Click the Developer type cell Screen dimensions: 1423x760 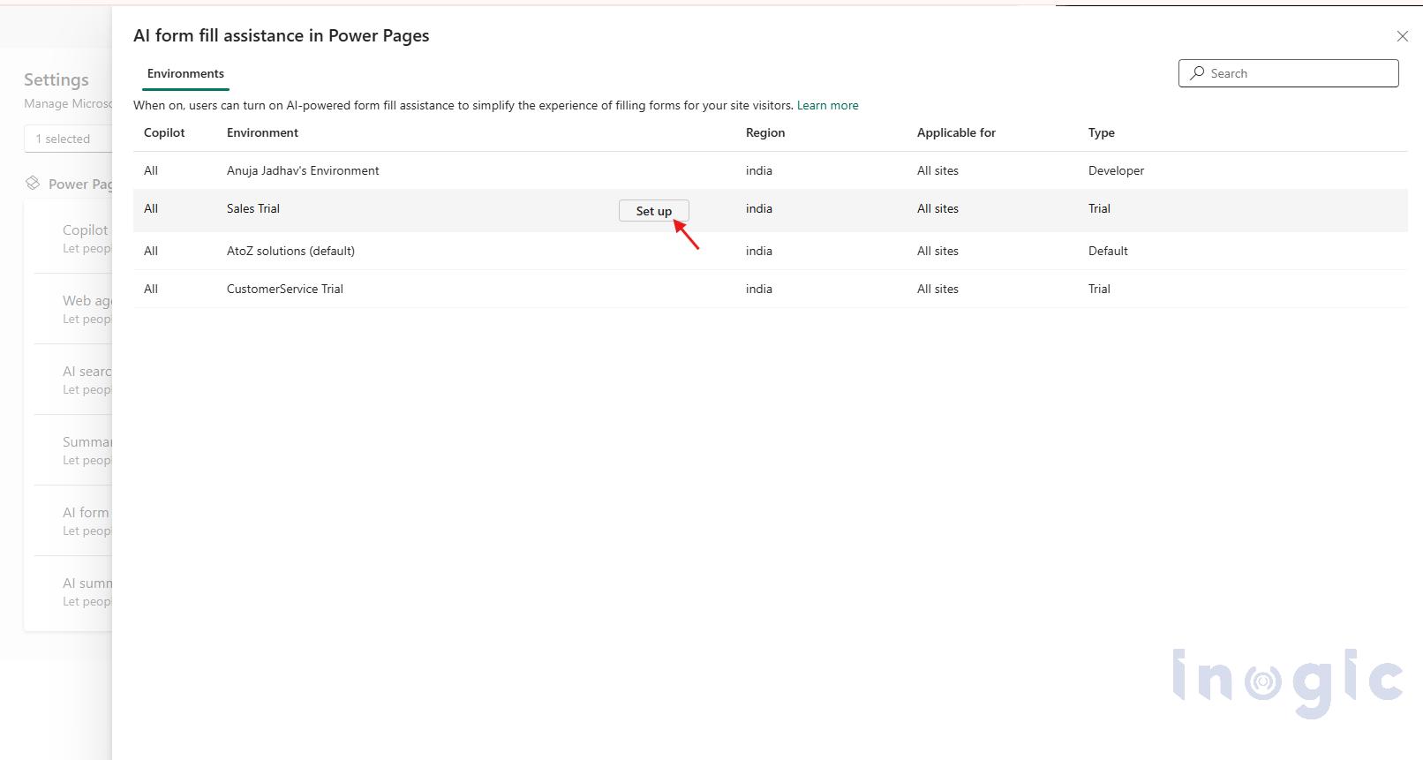[1116, 170]
